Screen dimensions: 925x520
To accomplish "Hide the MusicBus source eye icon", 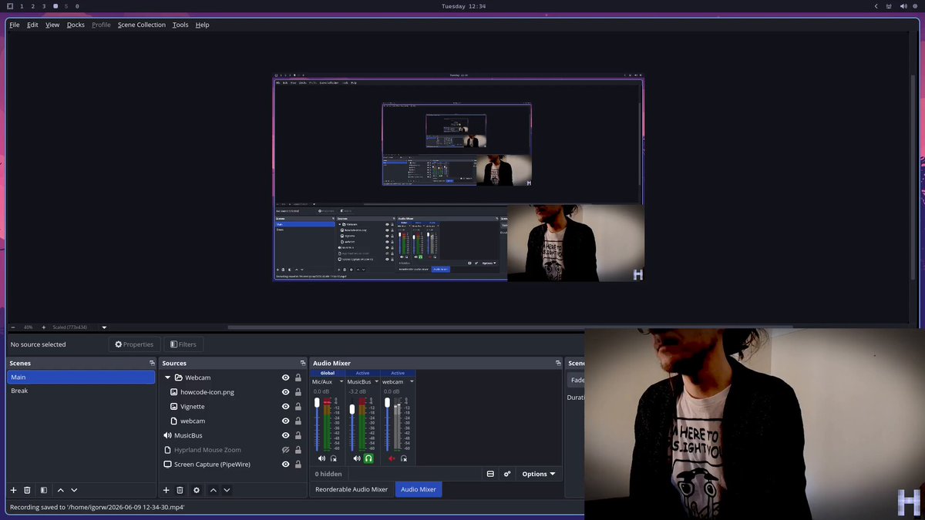I will [x=285, y=435].
